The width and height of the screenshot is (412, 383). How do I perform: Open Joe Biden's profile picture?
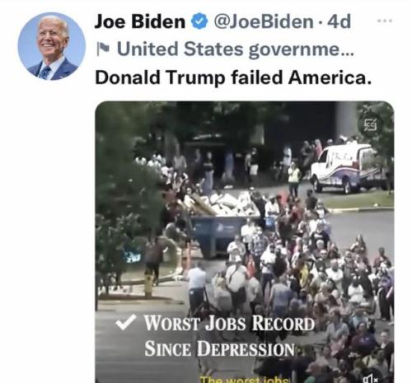point(52,46)
